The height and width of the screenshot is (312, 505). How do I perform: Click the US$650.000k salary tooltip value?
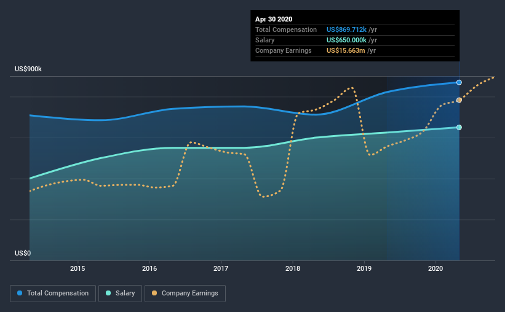(x=346, y=40)
